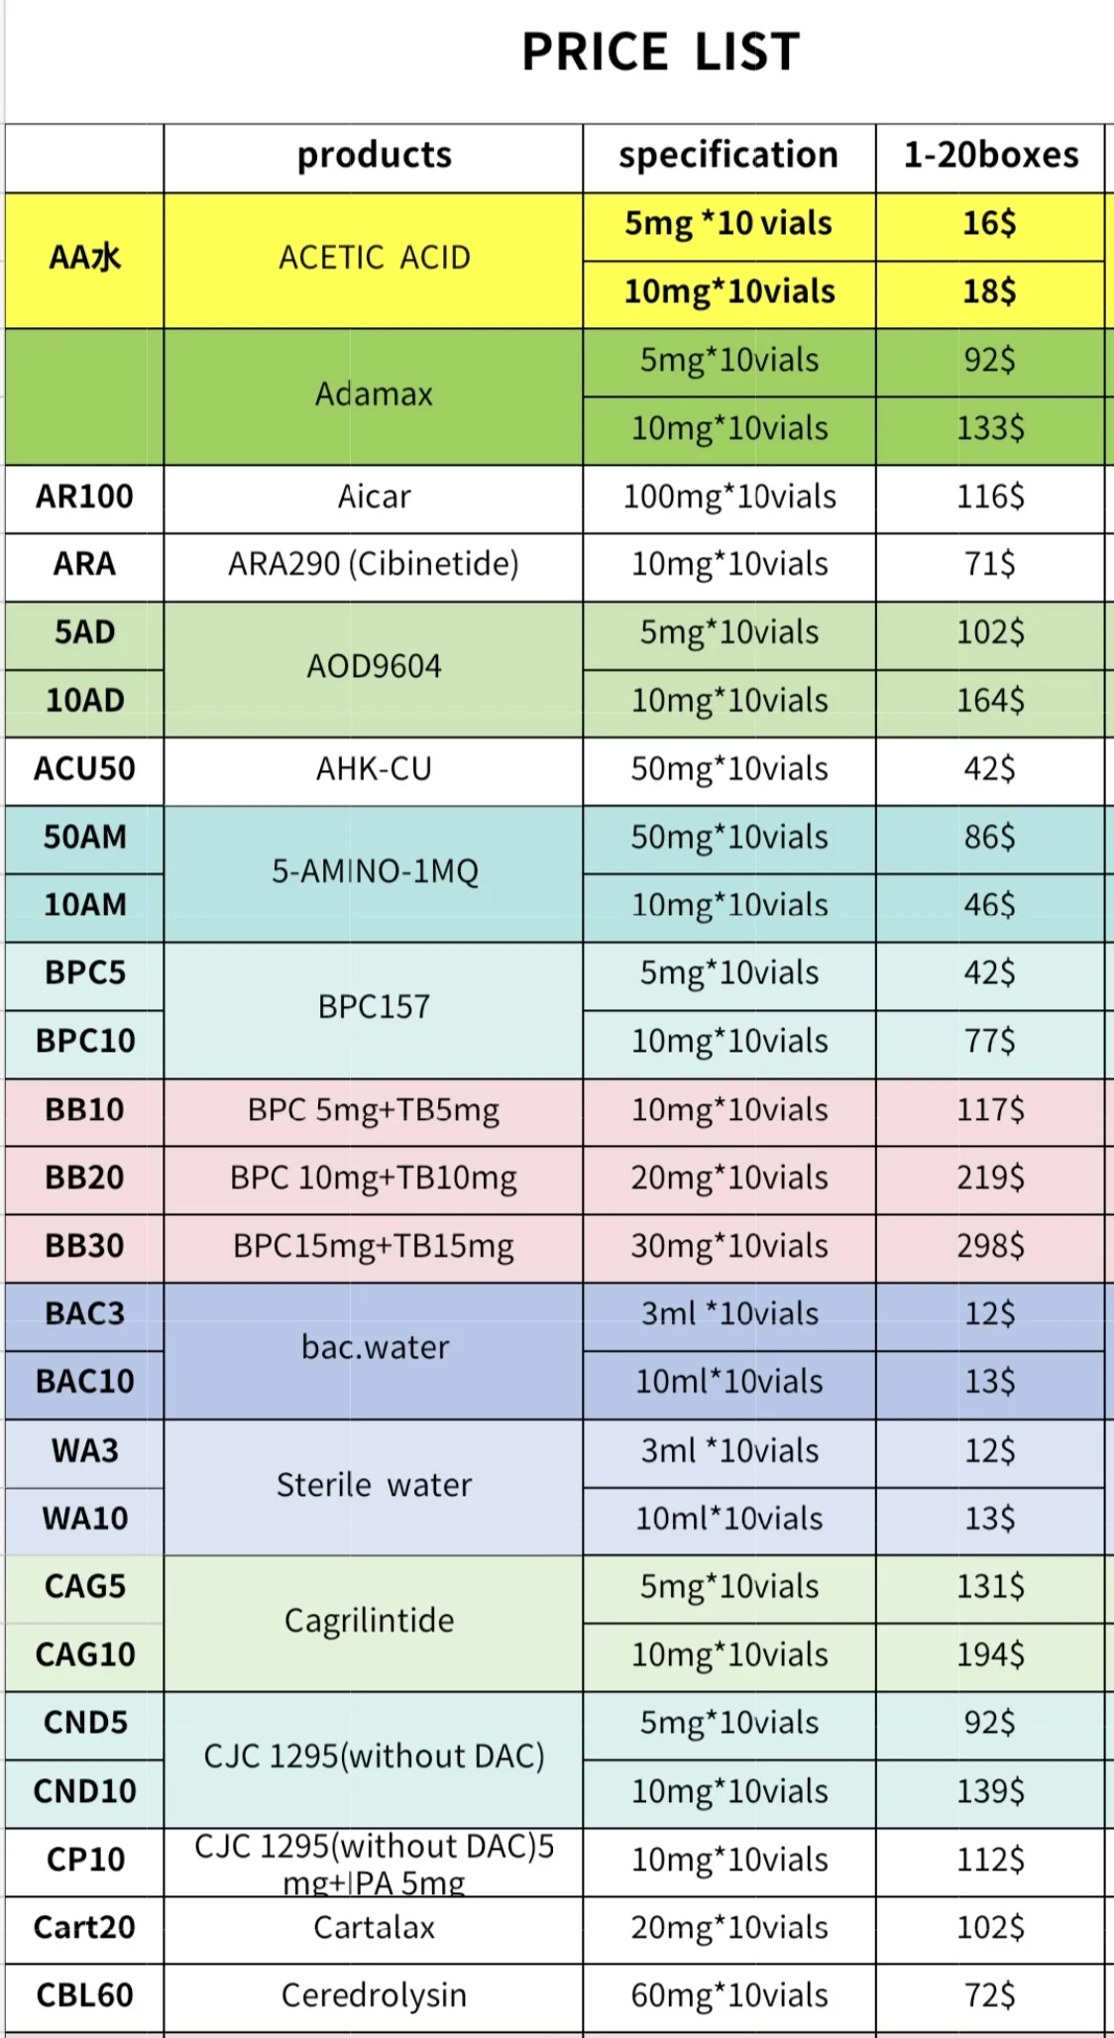This screenshot has height=2038, width=1114.
Task: Select the Cagrilintide product cell
Action: point(370,1621)
